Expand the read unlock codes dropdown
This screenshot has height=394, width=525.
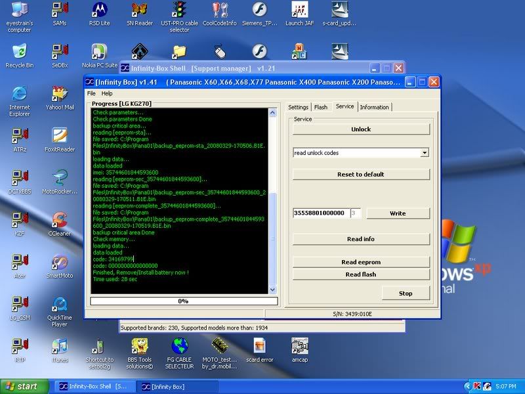tap(424, 153)
